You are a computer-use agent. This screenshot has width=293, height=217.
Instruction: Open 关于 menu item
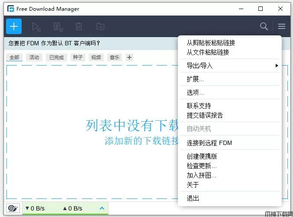tap(193, 185)
